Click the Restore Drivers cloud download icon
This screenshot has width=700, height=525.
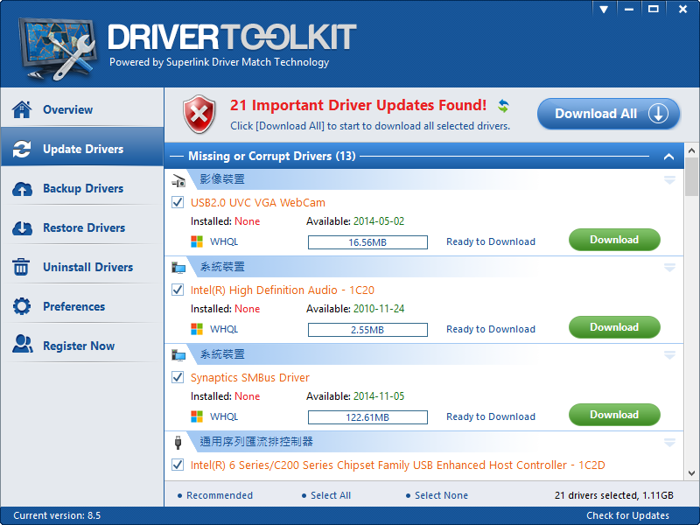point(22,228)
